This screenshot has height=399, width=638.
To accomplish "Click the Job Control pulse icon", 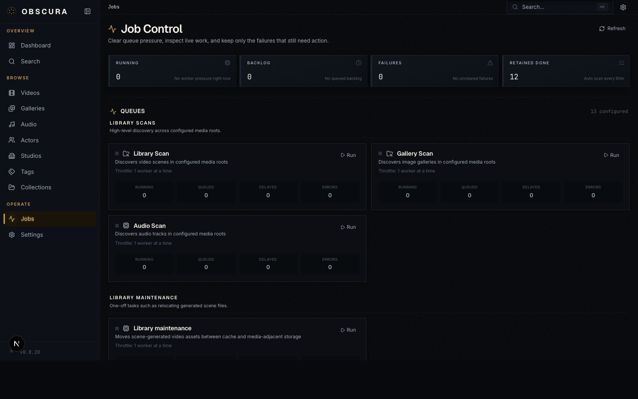I will point(113,29).
